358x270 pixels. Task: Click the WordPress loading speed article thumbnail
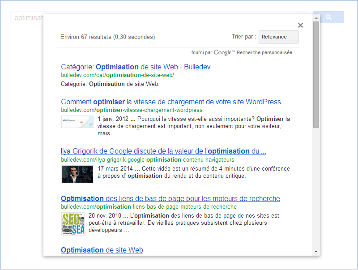click(77, 122)
